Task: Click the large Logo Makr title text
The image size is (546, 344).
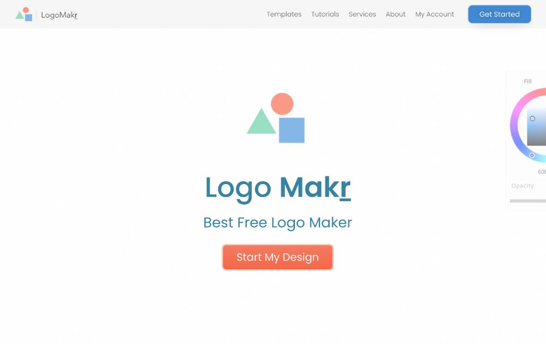Action: point(278,188)
